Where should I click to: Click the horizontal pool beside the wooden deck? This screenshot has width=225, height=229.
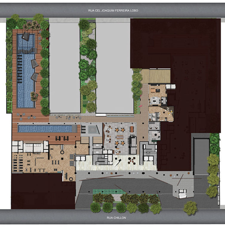point(45,129)
